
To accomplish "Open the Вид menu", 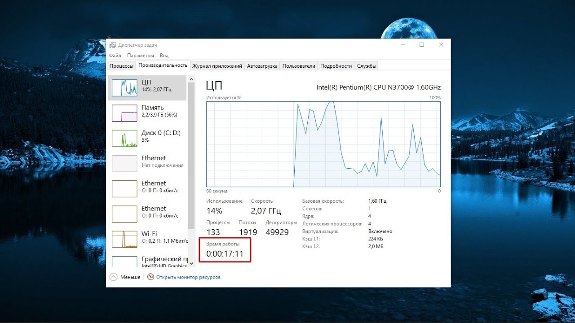I will [164, 56].
